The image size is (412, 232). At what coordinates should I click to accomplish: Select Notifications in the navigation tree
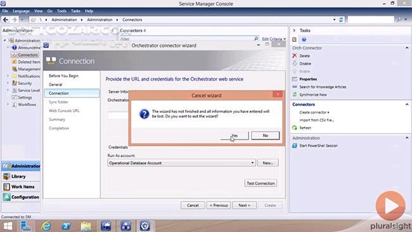29,76
